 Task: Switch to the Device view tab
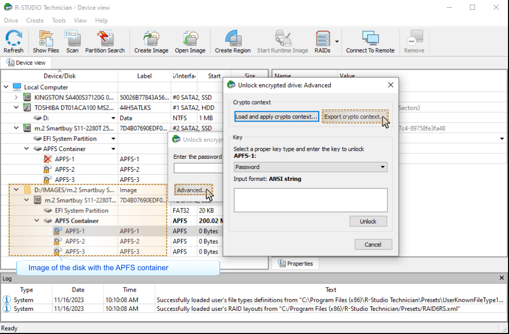tap(26, 63)
